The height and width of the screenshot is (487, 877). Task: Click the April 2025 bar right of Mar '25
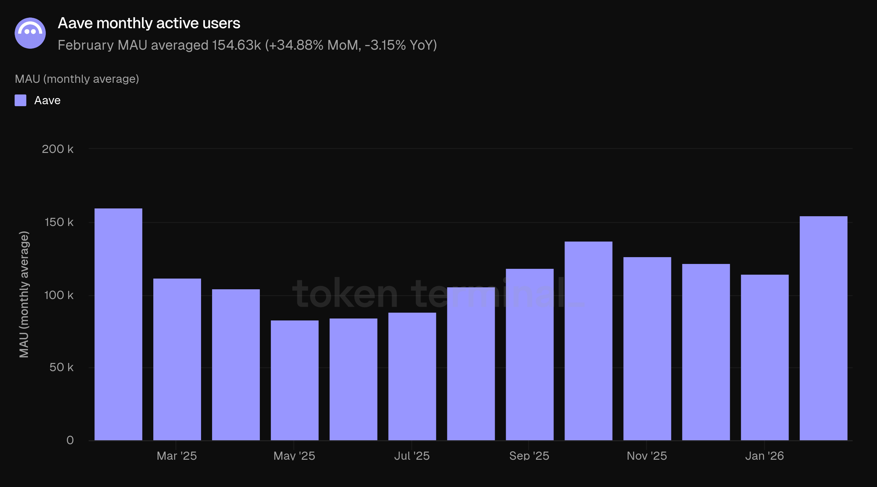(235, 365)
